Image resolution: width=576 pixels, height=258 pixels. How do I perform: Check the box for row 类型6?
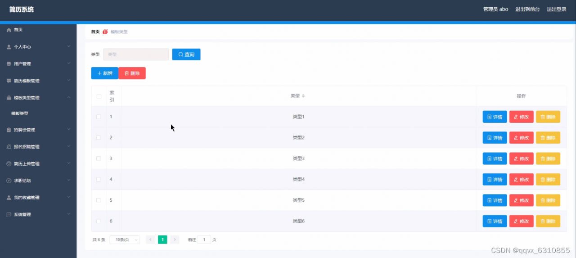99,221
